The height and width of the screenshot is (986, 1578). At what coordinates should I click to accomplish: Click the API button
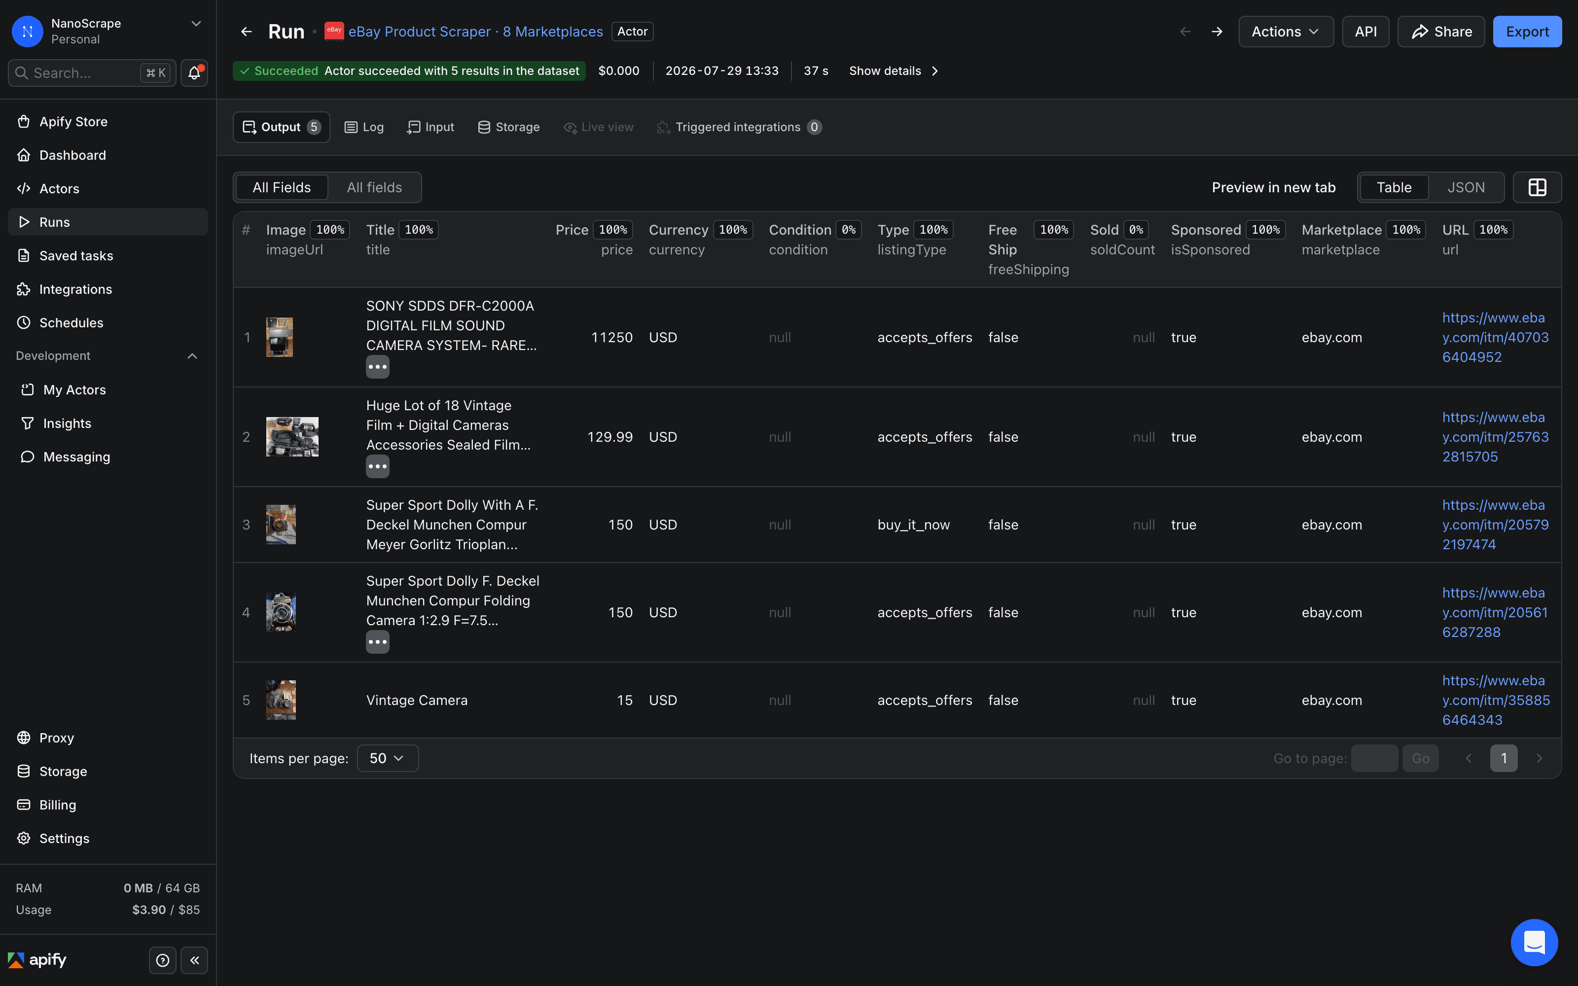1365,31
